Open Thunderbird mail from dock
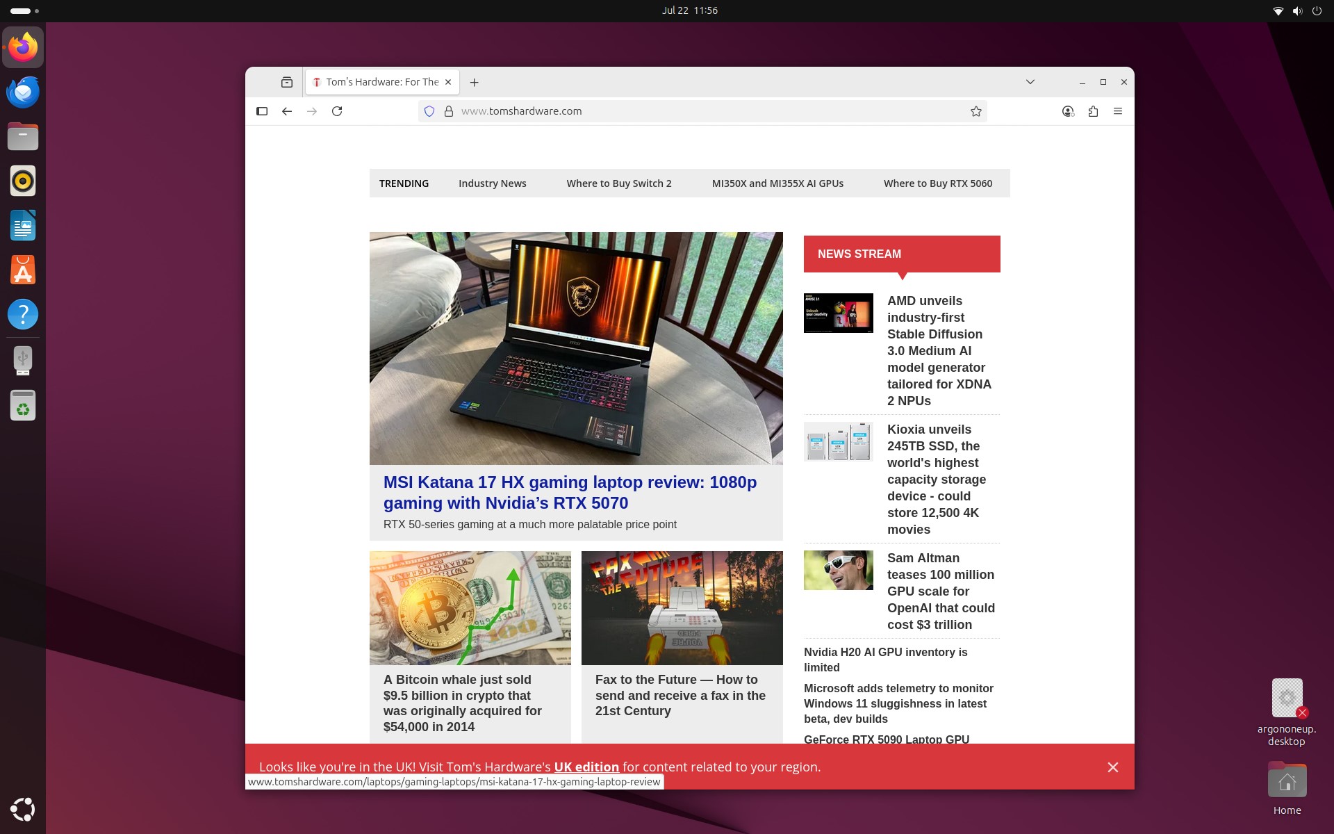 coord(23,92)
